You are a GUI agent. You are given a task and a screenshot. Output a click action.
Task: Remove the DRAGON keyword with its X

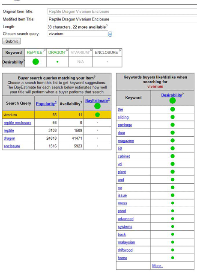(x=67, y=50)
